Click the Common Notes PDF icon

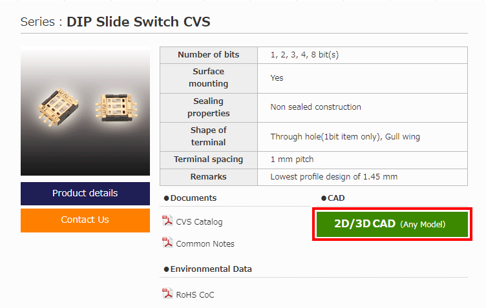[x=167, y=242]
